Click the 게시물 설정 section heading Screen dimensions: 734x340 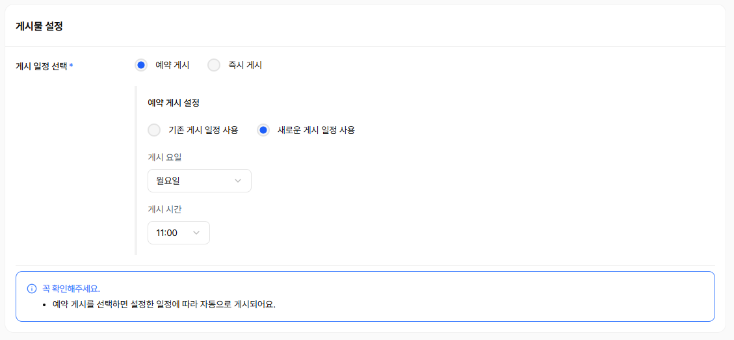click(39, 27)
